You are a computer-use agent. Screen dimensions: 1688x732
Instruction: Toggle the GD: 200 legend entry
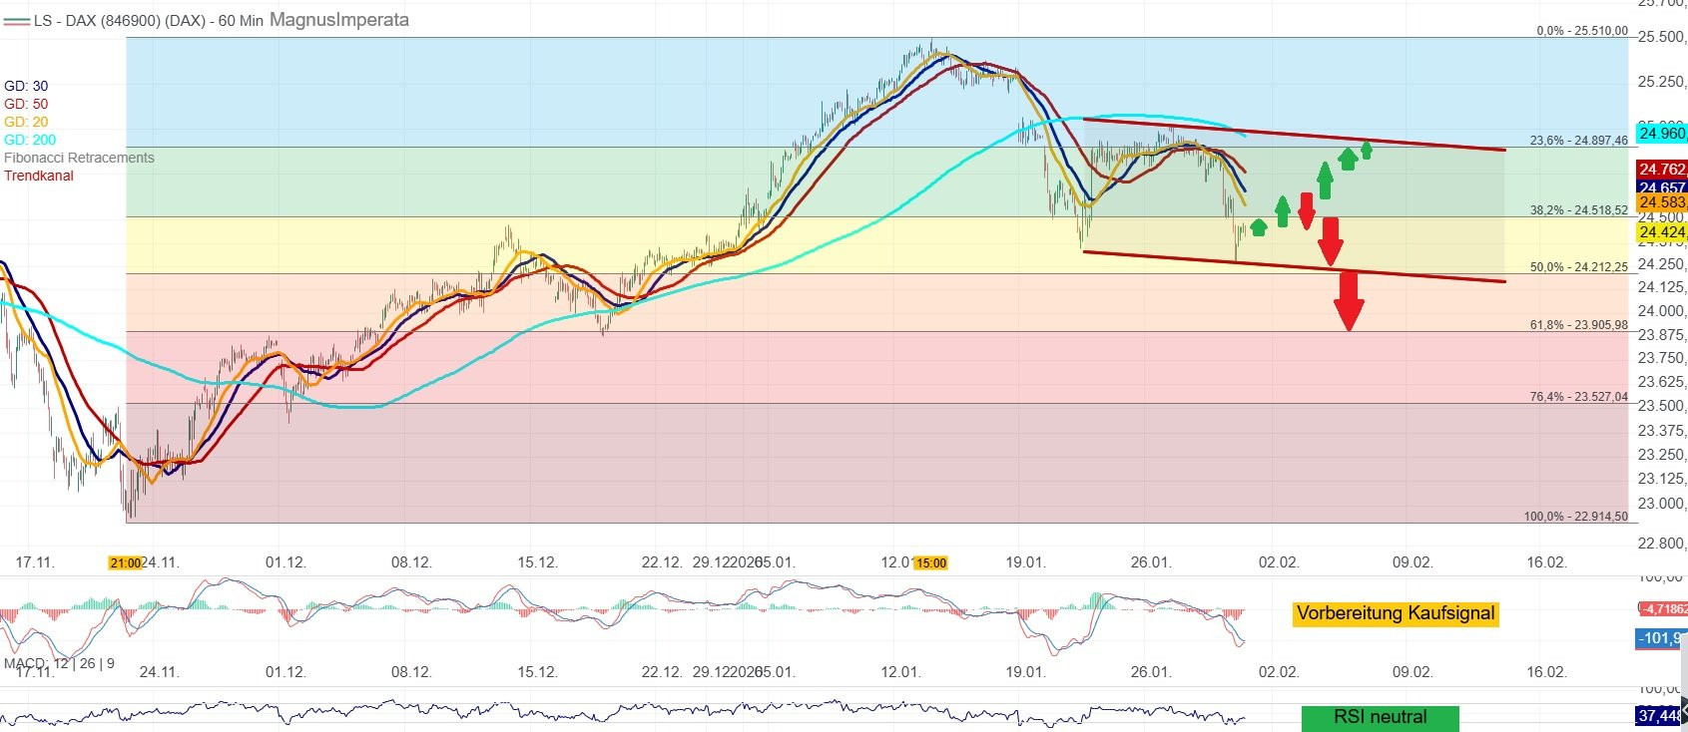click(30, 140)
